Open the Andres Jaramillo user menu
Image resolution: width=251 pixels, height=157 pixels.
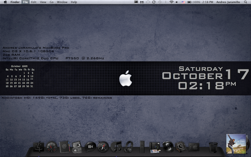click(x=228, y=2)
